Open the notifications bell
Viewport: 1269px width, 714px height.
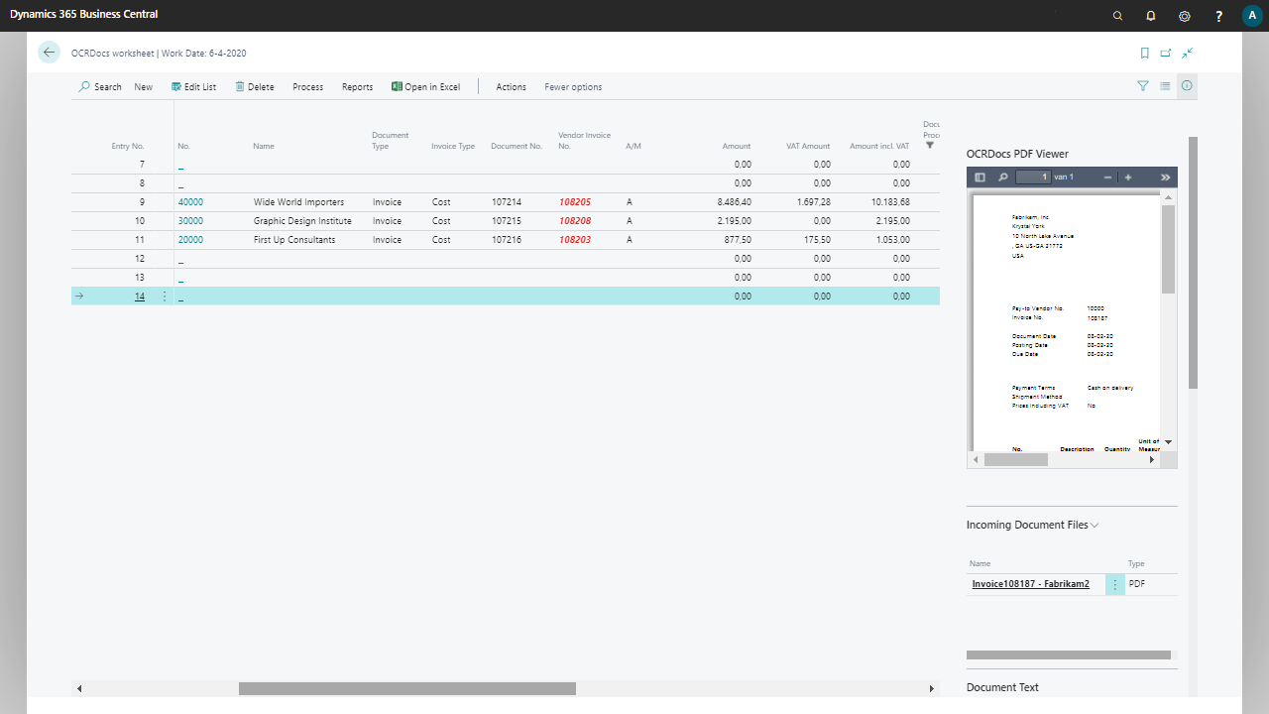click(1150, 16)
